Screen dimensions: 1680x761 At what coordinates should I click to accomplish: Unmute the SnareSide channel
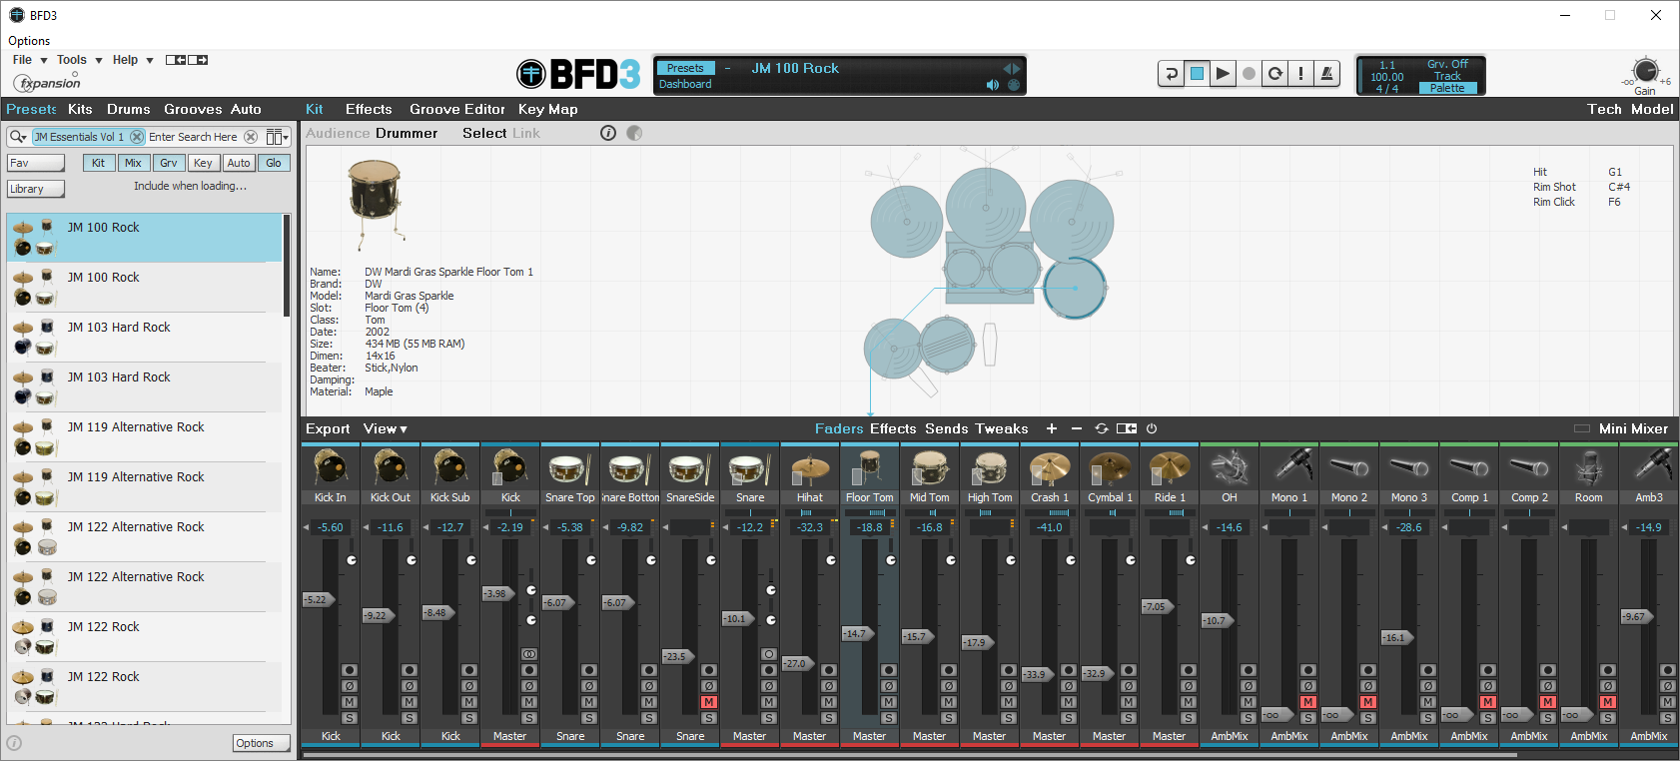pos(709,702)
